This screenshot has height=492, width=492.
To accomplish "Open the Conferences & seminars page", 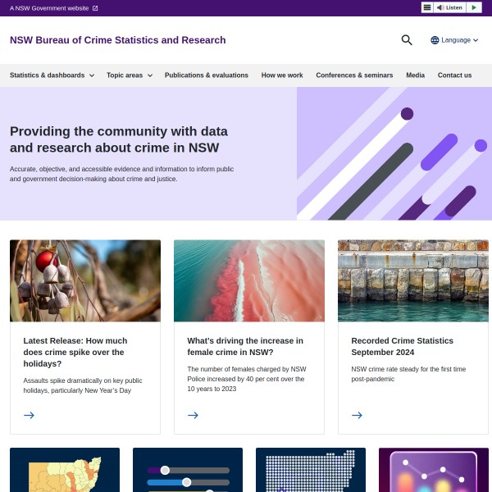I will click(354, 75).
